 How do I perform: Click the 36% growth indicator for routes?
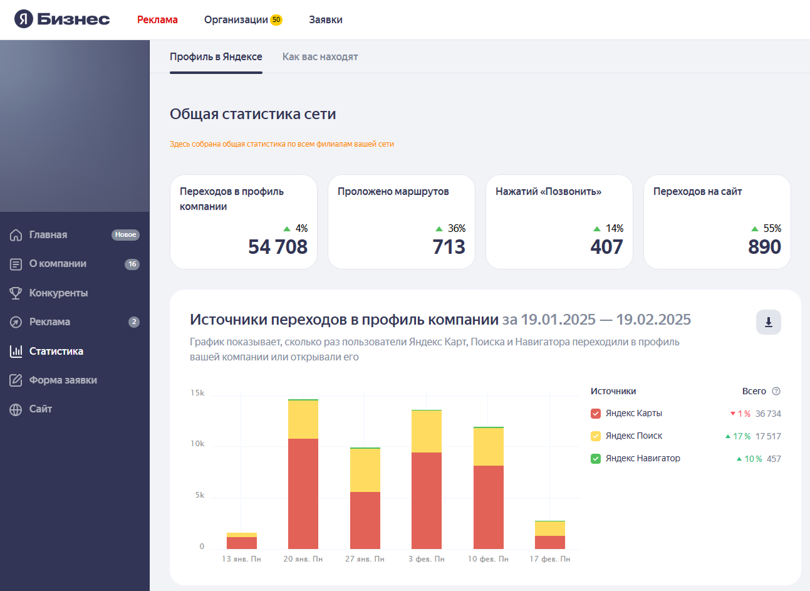[x=451, y=229]
